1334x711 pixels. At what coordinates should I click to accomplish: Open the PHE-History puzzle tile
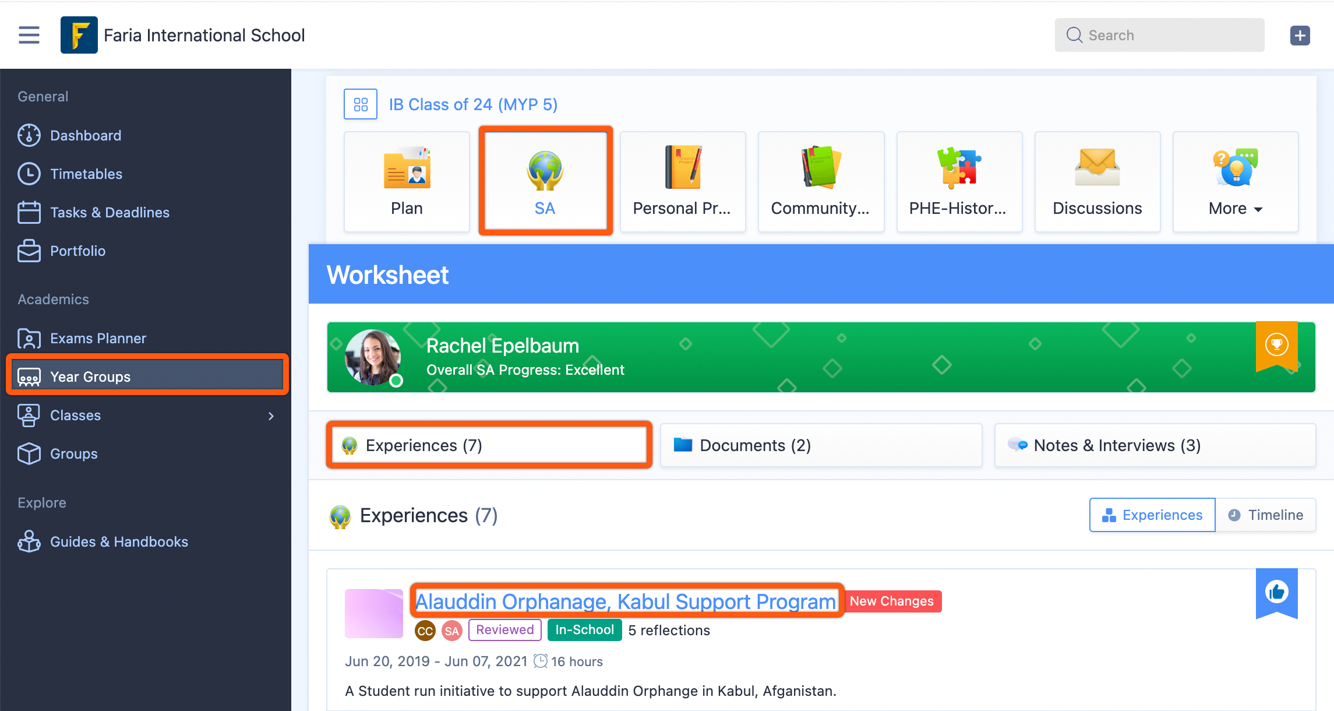[959, 182]
